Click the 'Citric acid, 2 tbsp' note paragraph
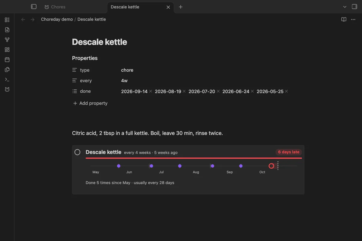Image resolution: width=362 pixels, height=241 pixels. [x=148, y=133]
